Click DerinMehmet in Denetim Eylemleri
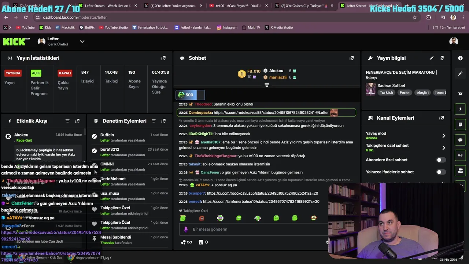Image resolution: width=469 pixels, height=264 pixels. click(113, 179)
